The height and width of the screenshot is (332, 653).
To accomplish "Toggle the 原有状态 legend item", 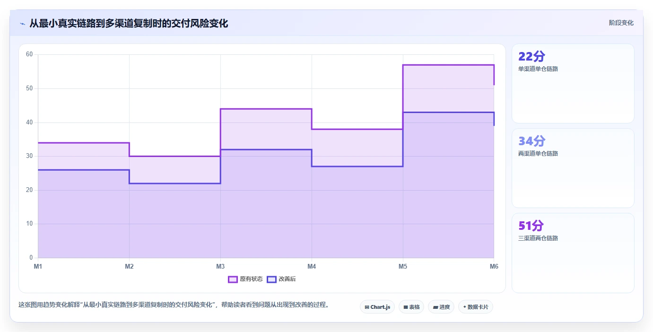I will point(245,279).
